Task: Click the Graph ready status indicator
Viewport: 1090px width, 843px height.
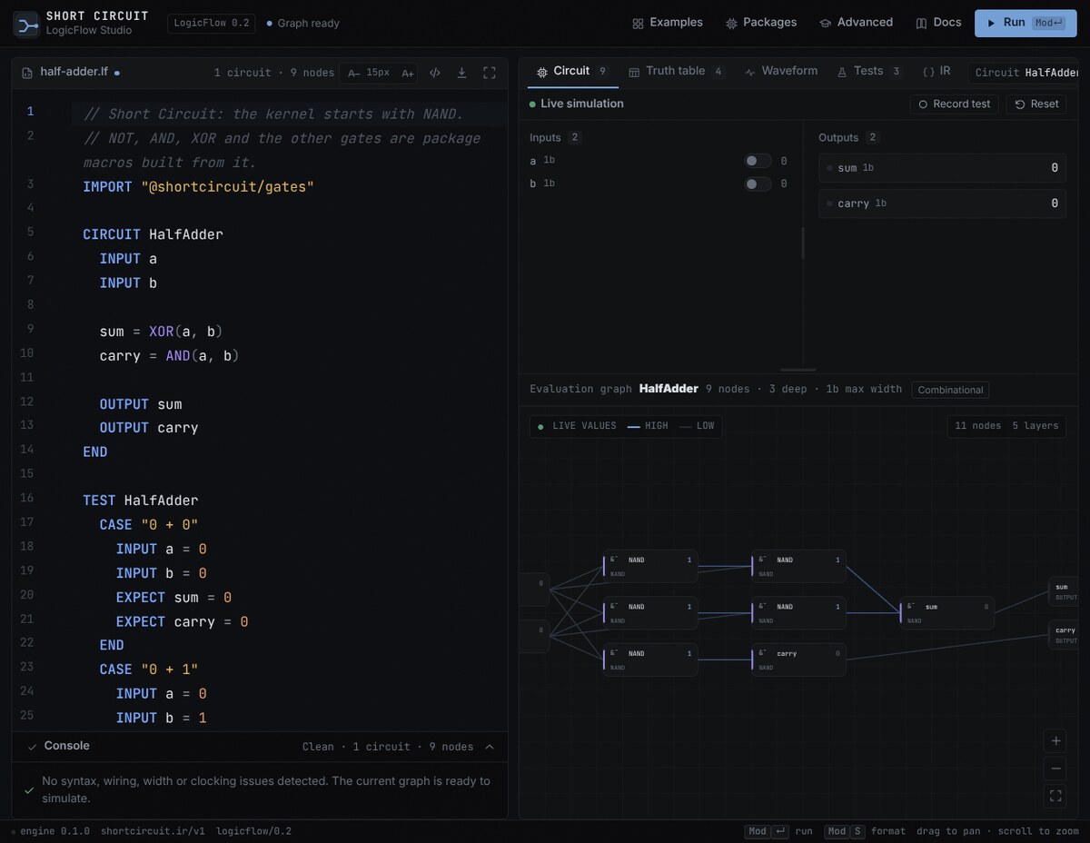Action: tap(302, 24)
